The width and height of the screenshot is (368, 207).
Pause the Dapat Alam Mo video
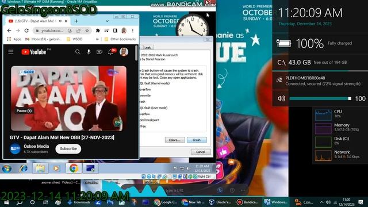(68, 98)
